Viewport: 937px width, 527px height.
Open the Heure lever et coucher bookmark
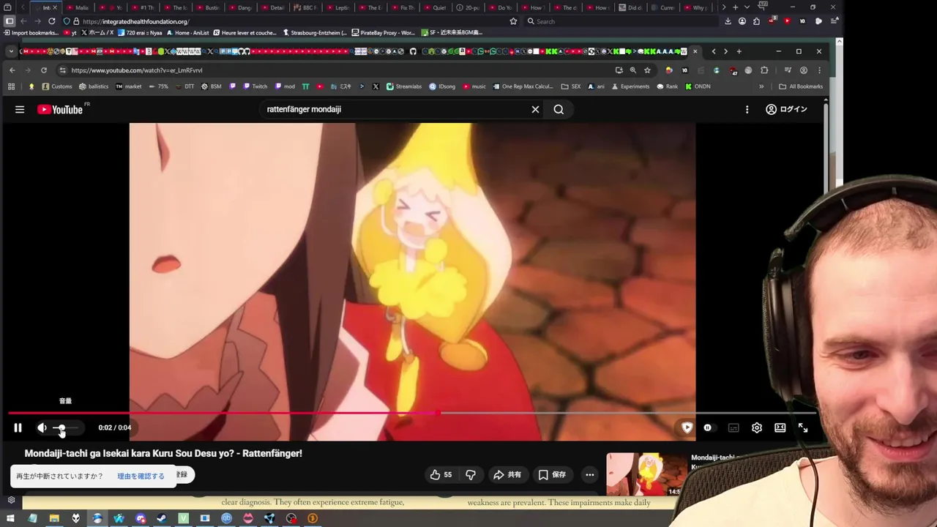point(245,33)
